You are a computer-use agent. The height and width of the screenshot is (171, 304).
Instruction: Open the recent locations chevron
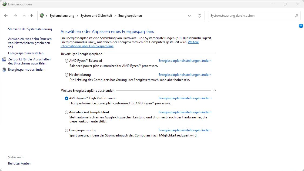[24, 16]
